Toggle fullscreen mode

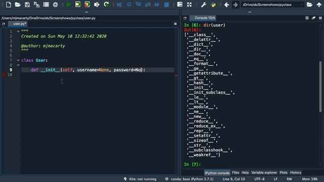click(189, 5)
